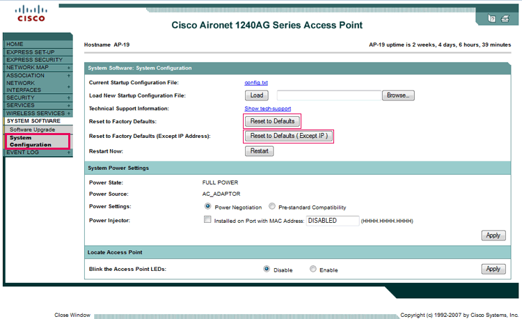The width and height of the screenshot is (522, 319).
Task: Click Reset to Defaults (Except IP) button
Action: pyautogui.click(x=289, y=136)
